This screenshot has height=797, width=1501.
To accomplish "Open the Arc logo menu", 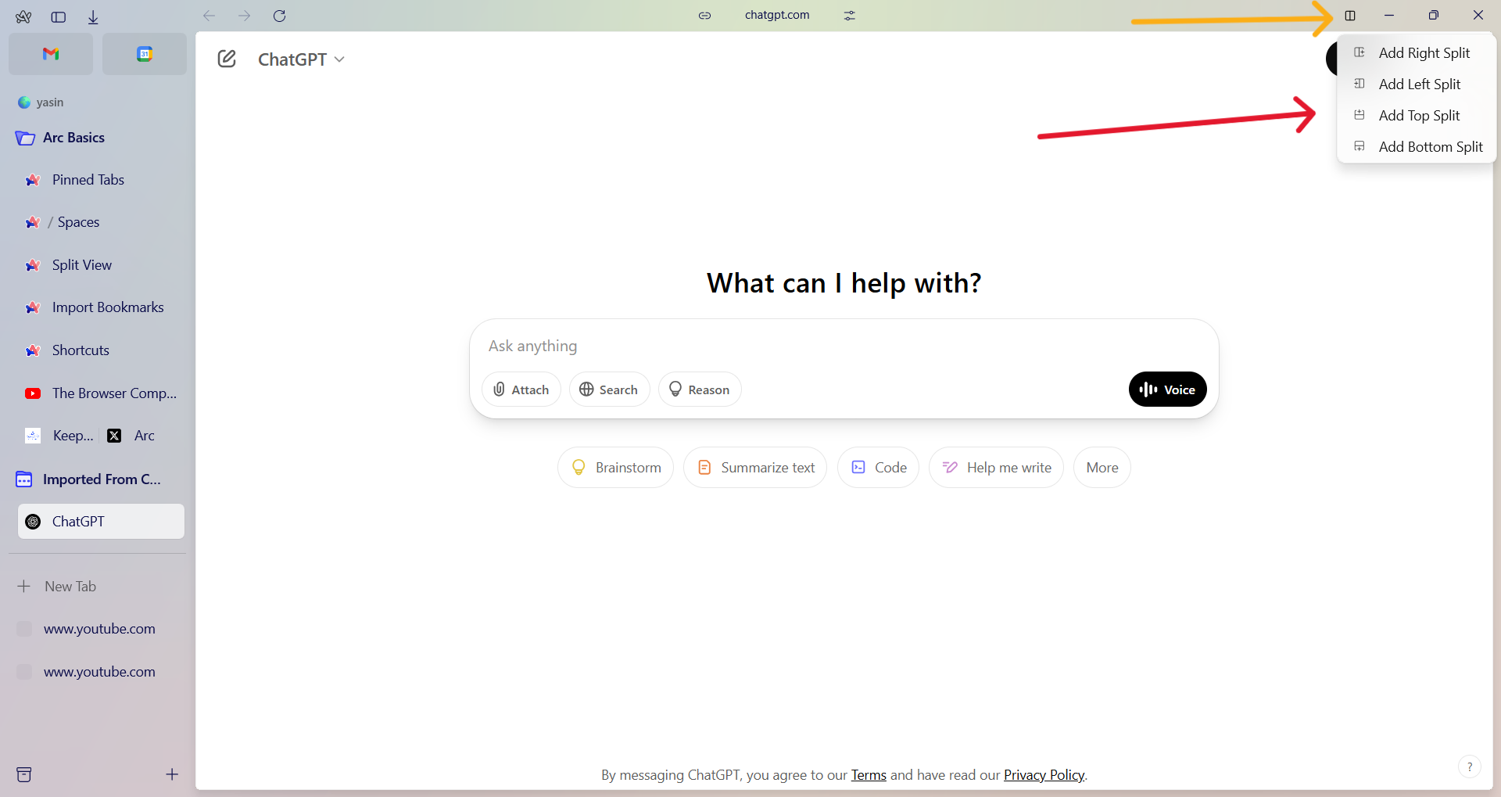I will [x=23, y=16].
